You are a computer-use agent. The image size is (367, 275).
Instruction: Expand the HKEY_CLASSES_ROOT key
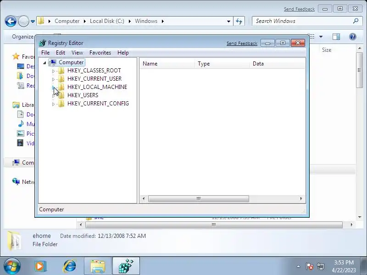(53, 71)
